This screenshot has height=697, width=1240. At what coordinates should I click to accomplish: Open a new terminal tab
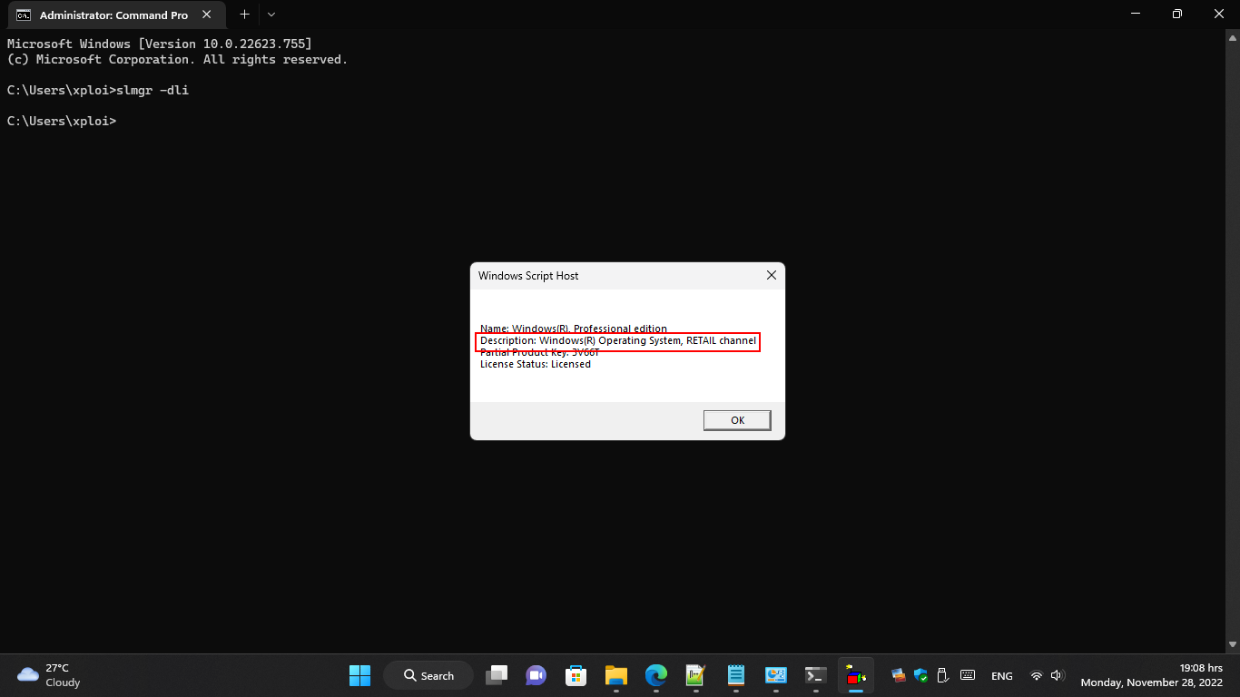tap(244, 15)
